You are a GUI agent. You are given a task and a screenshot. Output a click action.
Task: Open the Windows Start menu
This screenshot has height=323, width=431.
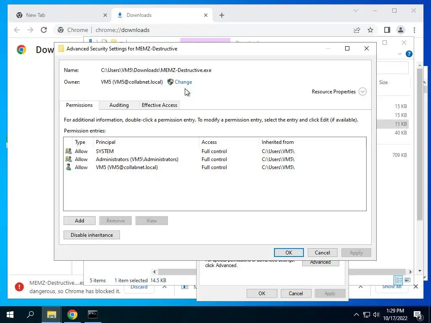click(10, 315)
